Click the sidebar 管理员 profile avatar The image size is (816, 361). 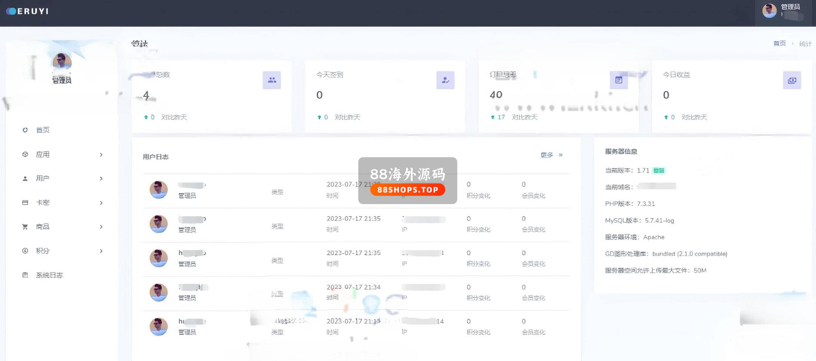click(62, 61)
